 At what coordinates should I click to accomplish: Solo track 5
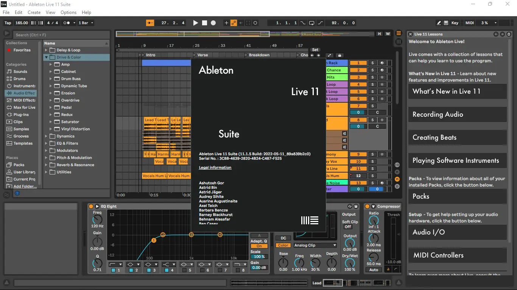coord(372,92)
